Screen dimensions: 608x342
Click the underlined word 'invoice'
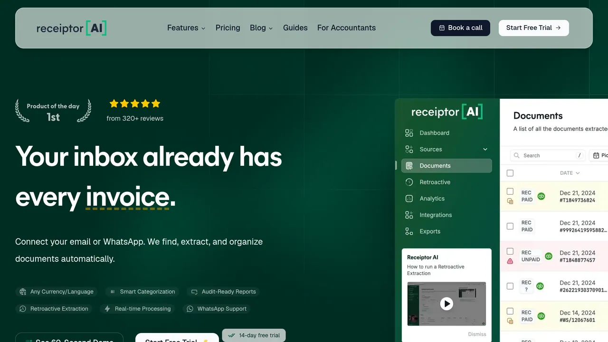pyautogui.click(x=127, y=197)
